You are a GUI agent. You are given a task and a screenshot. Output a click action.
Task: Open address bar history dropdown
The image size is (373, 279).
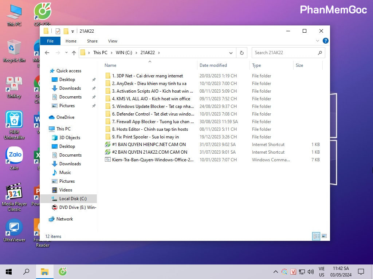pos(231,53)
